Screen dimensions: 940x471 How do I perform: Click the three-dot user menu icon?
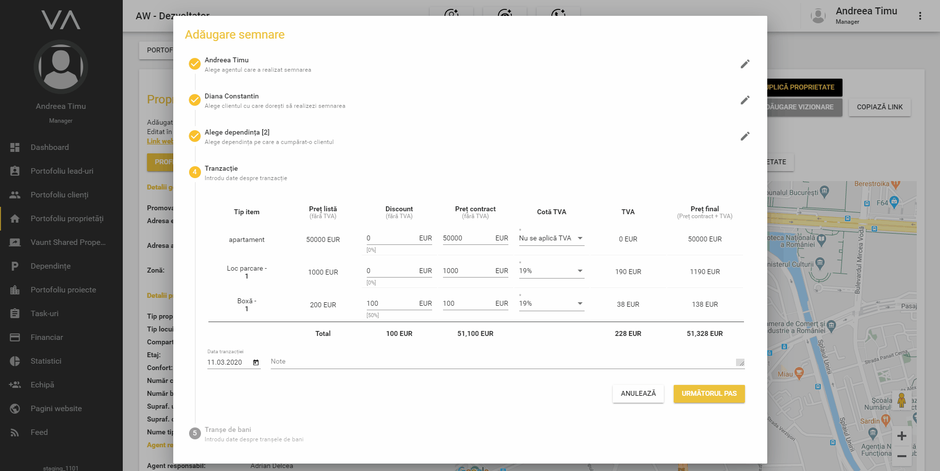[920, 16]
